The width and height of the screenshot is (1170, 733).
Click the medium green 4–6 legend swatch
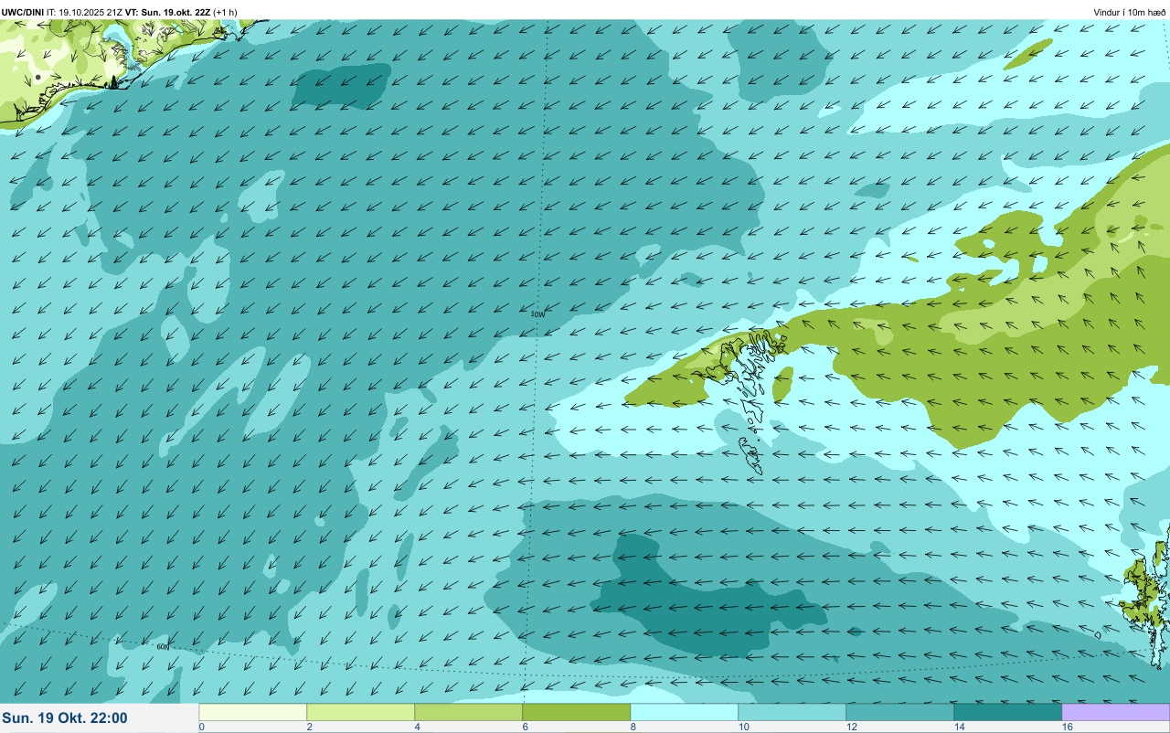click(469, 712)
